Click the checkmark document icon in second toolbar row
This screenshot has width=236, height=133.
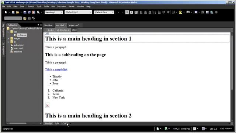pyautogui.click(x=34, y=18)
